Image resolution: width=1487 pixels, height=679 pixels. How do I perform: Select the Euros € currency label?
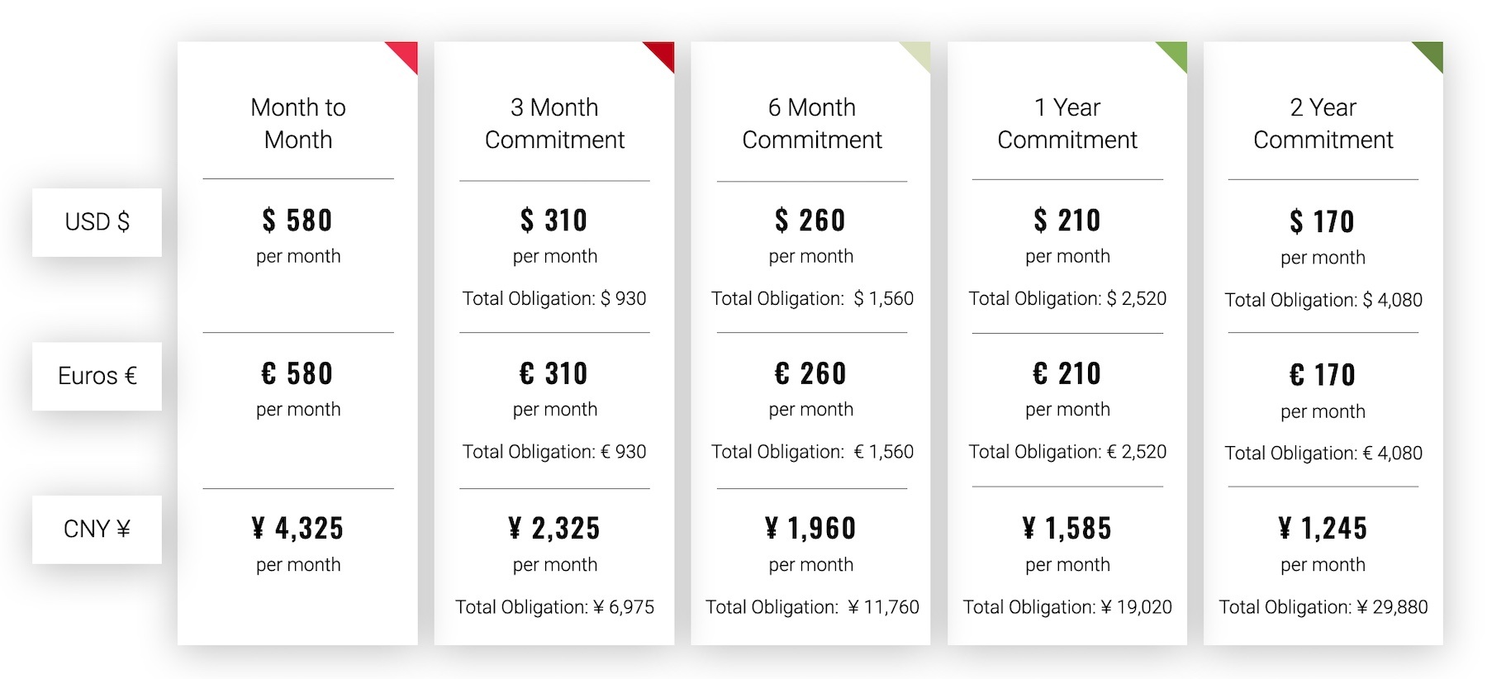[x=97, y=377]
